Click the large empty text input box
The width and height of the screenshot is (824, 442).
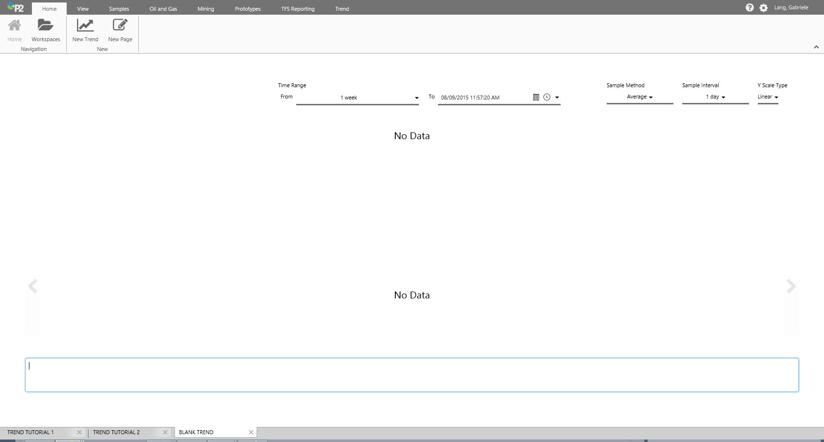tap(412, 375)
